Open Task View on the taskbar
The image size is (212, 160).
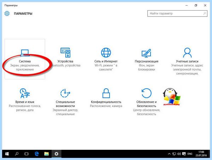[26, 154]
